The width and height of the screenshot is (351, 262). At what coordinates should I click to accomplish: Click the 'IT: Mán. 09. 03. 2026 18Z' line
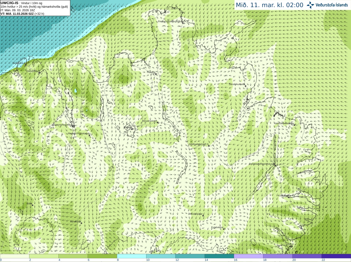pos(18,10)
